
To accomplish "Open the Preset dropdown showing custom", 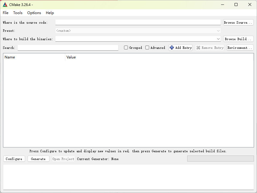I will [x=218, y=31].
